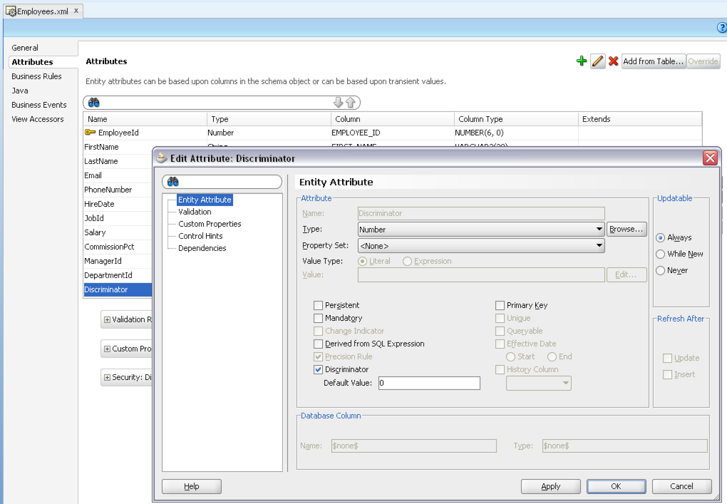Select the Always updatable option
The height and width of the screenshot is (504, 727).
[661, 238]
